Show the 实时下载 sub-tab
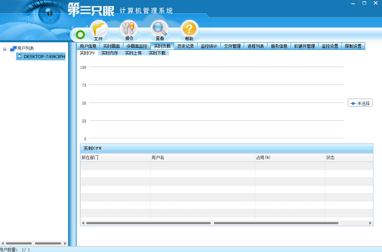 (157, 53)
